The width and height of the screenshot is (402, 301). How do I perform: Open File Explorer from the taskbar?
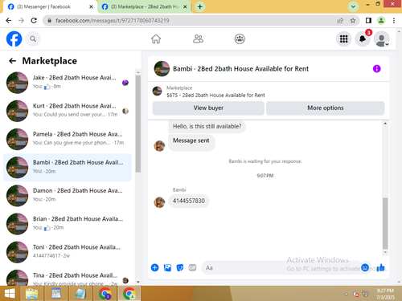(32, 294)
